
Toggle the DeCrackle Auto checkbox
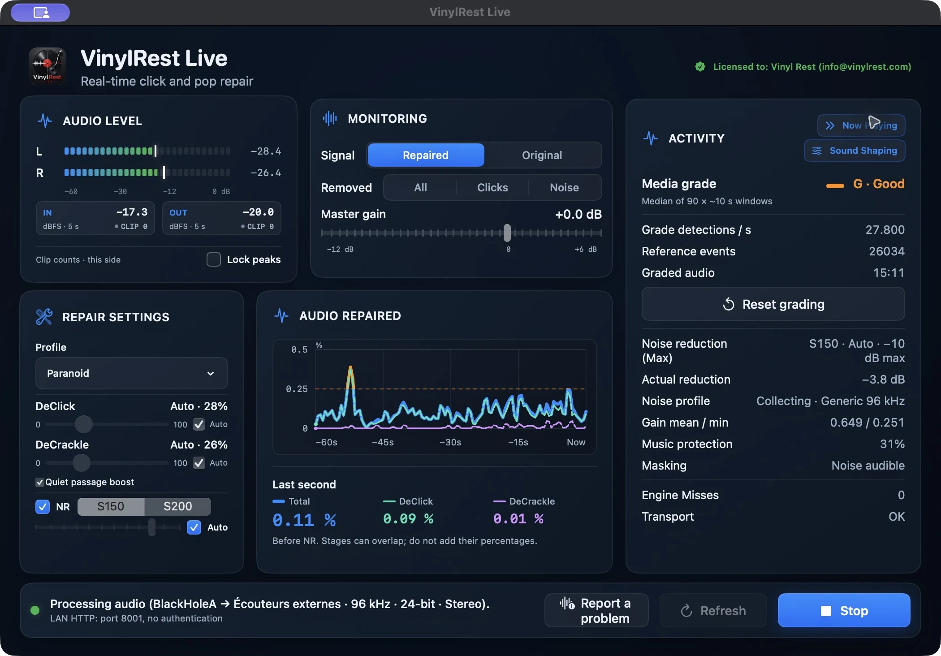[199, 463]
